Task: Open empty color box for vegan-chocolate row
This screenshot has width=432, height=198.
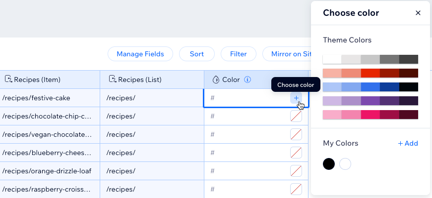Action: [x=296, y=134]
